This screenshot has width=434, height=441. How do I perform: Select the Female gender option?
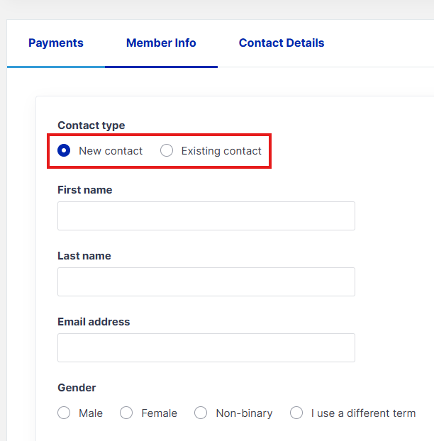click(x=126, y=413)
